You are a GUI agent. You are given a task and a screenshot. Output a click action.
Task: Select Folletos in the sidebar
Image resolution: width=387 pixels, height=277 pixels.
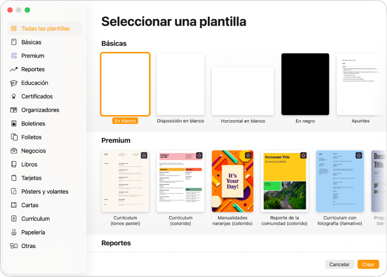click(x=32, y=137)
